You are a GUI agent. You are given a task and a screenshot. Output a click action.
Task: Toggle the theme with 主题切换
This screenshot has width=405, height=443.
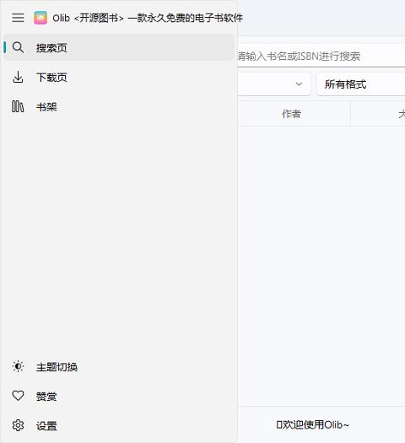coord(119,366)
